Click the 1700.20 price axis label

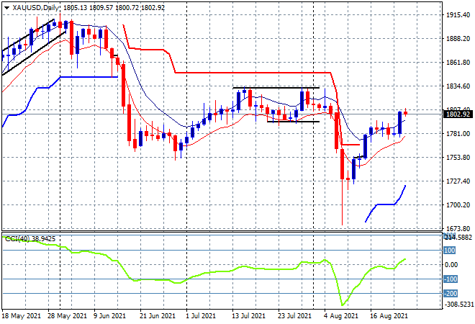tap(458, 205)
